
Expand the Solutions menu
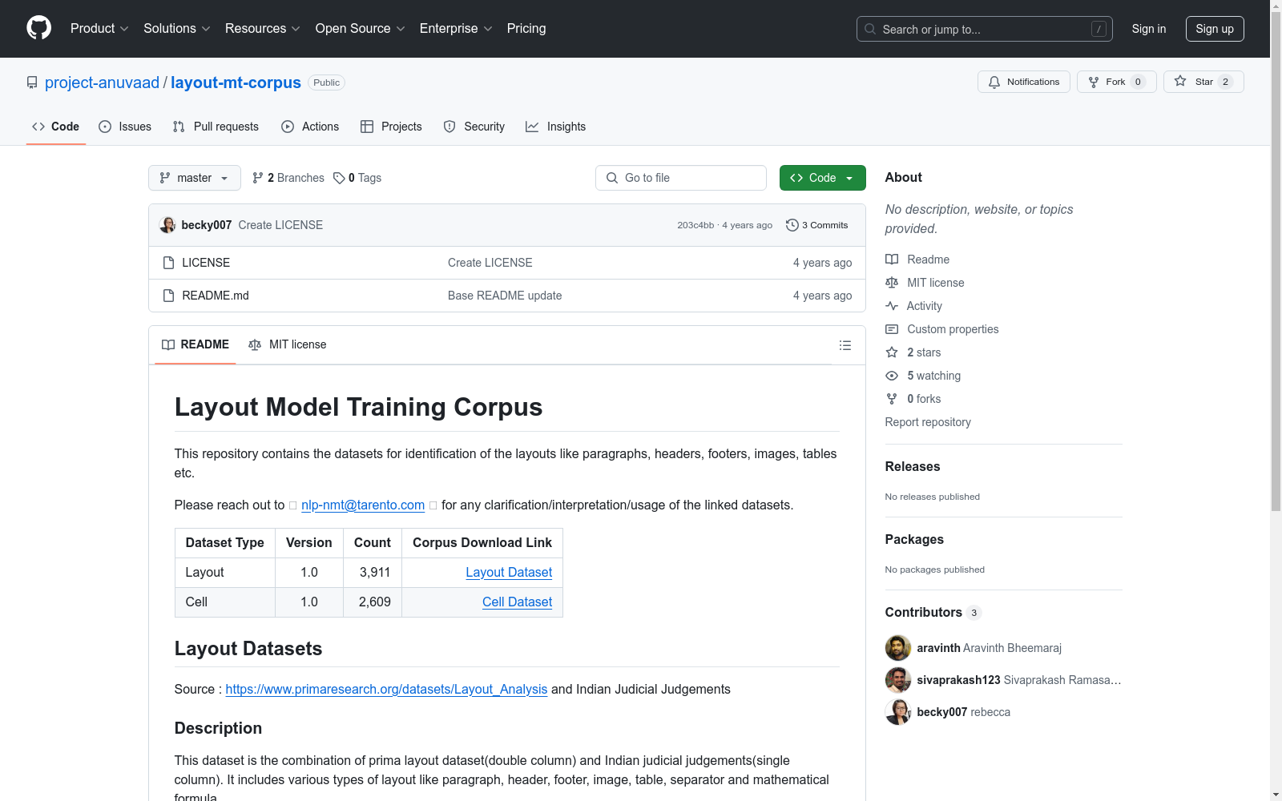click(x=177, y=29)
